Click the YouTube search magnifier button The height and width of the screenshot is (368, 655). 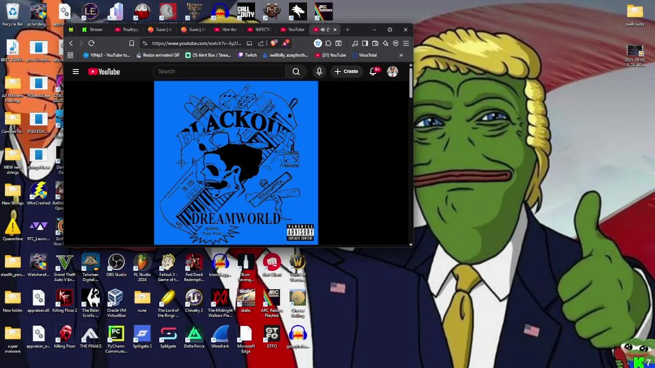coord(296,72)
